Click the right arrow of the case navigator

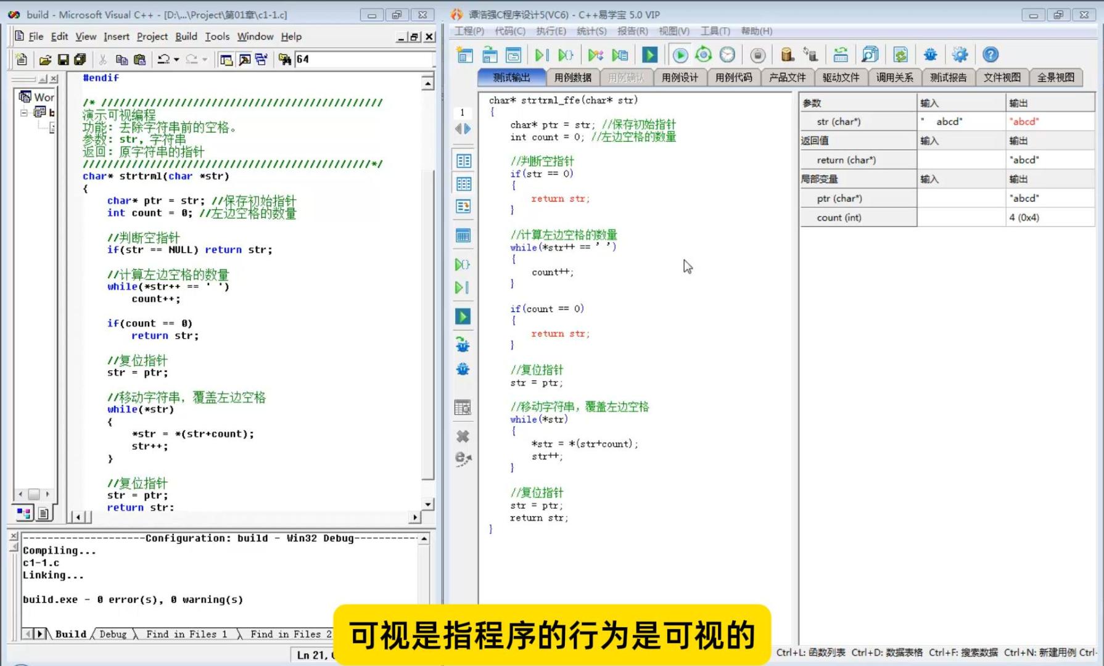click(x=468, y=129)
